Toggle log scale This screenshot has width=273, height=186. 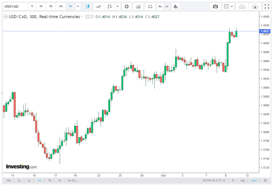coord(242,181)
